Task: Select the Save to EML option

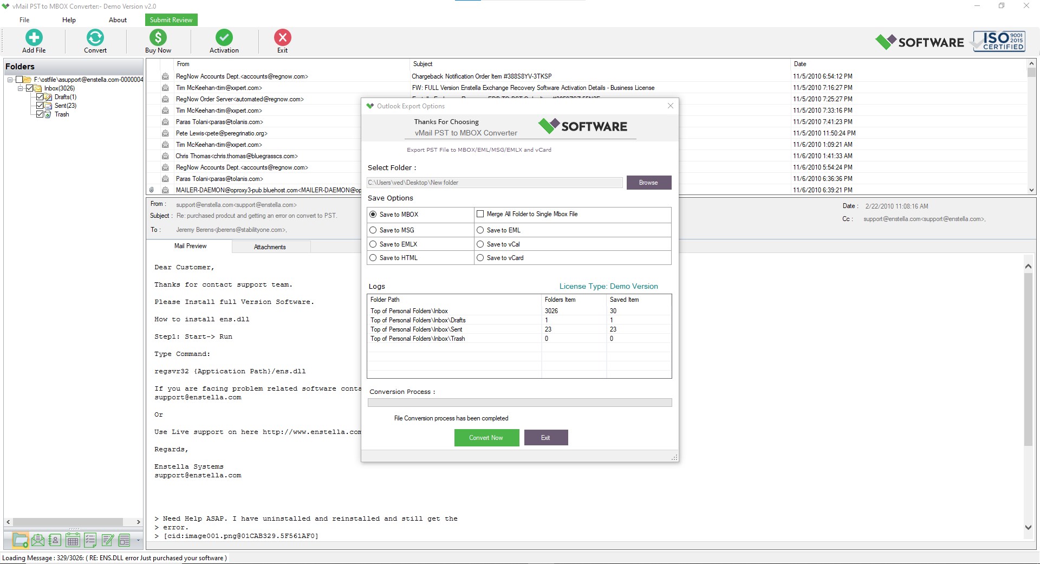Action: pos(480,230)
